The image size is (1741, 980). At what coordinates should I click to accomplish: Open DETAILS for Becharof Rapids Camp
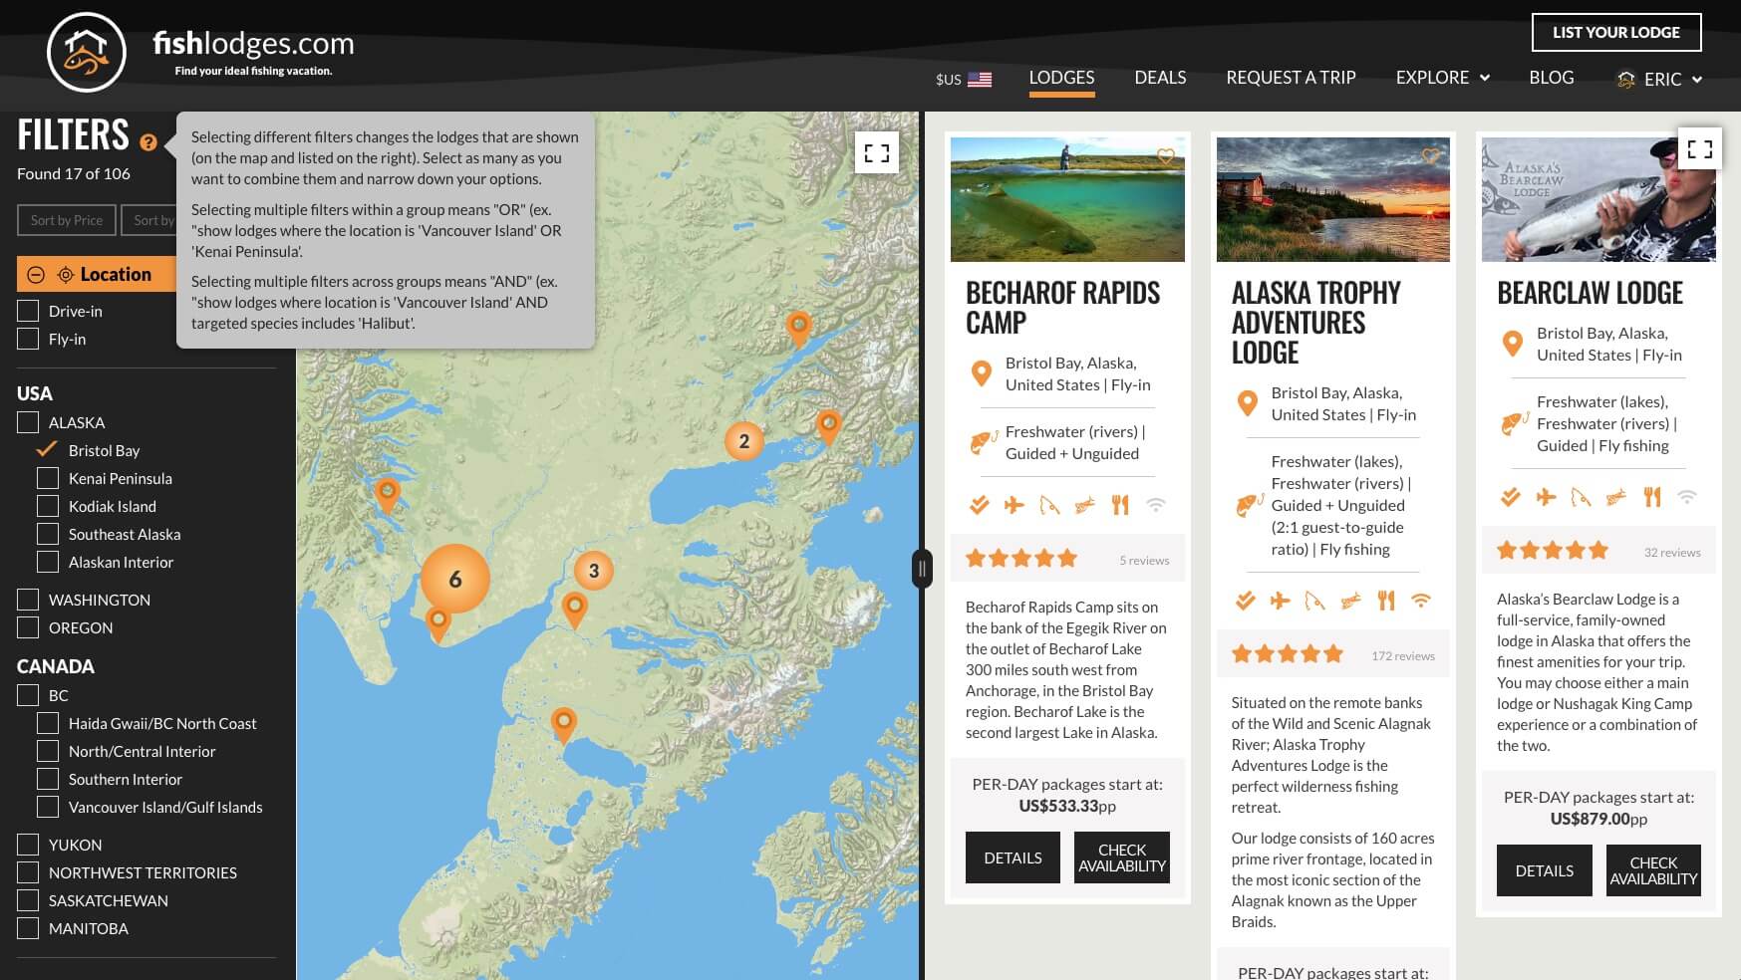click(x=1013, y=857)
